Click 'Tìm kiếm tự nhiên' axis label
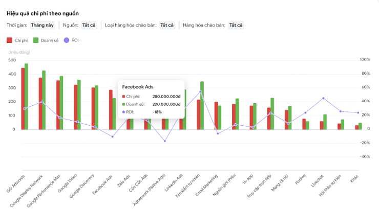Screen dimensions: 379x209 click(x=188, y=186)
